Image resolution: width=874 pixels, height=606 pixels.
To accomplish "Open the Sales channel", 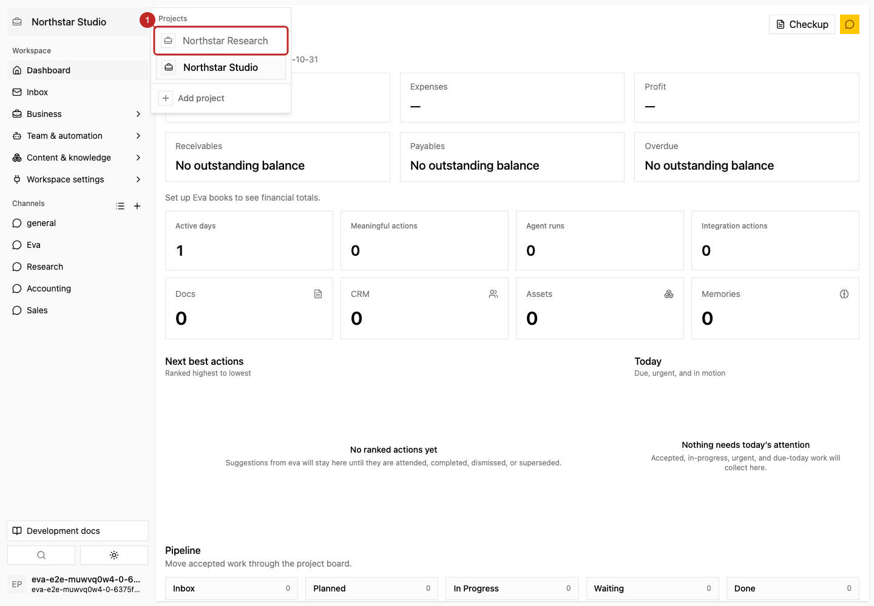I will click(78, 310).
